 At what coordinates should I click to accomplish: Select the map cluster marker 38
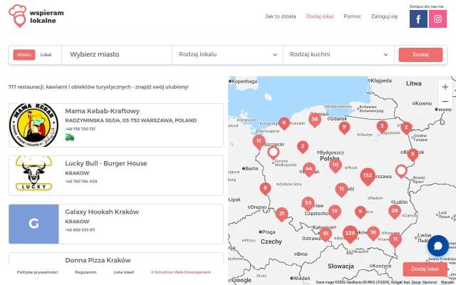315,120
